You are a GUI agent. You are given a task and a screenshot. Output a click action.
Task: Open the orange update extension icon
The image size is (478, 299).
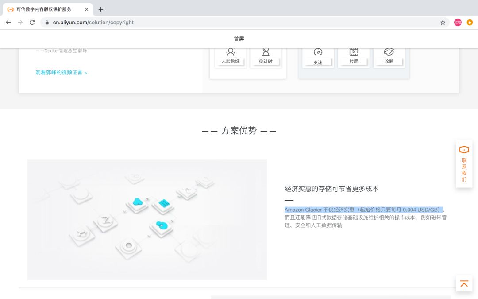tap(470, 22)
